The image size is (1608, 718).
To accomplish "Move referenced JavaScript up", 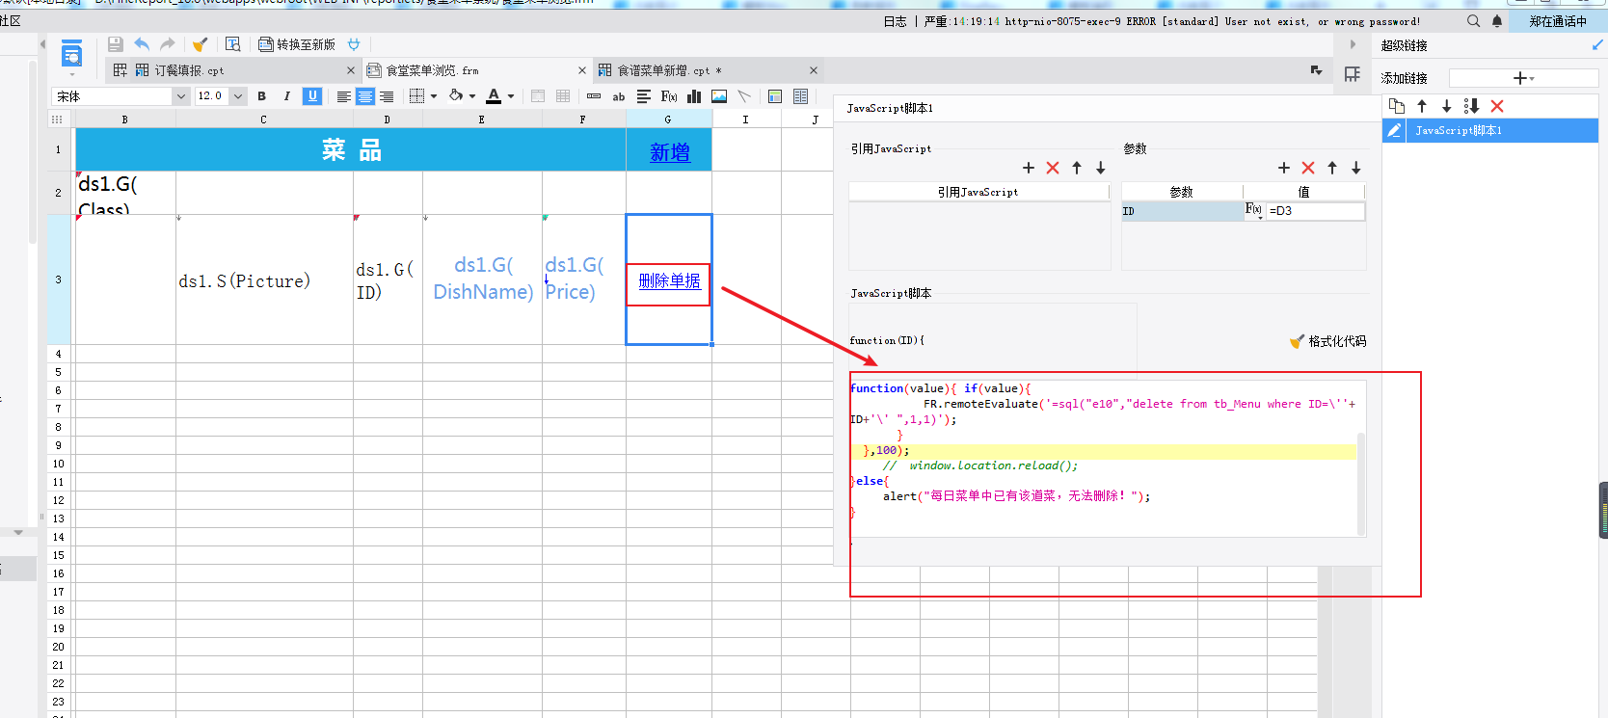I will point(1077,168).
